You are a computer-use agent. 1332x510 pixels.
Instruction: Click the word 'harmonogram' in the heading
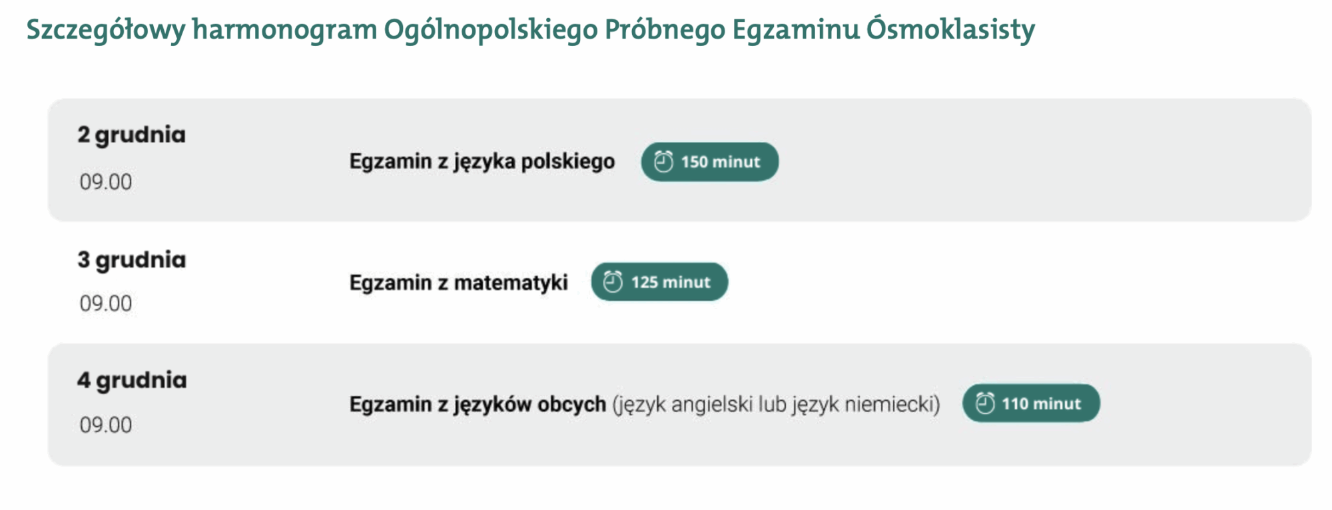click(284, 30)
